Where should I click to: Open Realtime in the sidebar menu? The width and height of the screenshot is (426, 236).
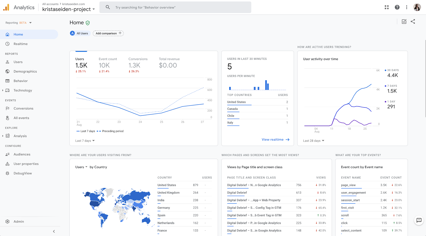click(21, 44)
